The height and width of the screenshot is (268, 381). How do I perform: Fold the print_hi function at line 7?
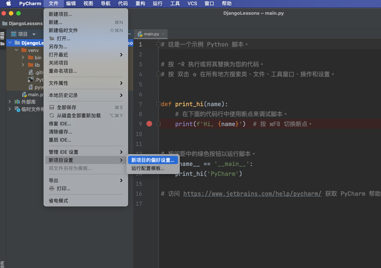158,104
